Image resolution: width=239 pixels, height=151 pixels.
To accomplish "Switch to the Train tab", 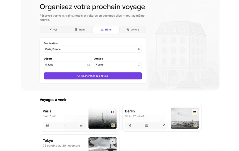I will pos(79,30).
